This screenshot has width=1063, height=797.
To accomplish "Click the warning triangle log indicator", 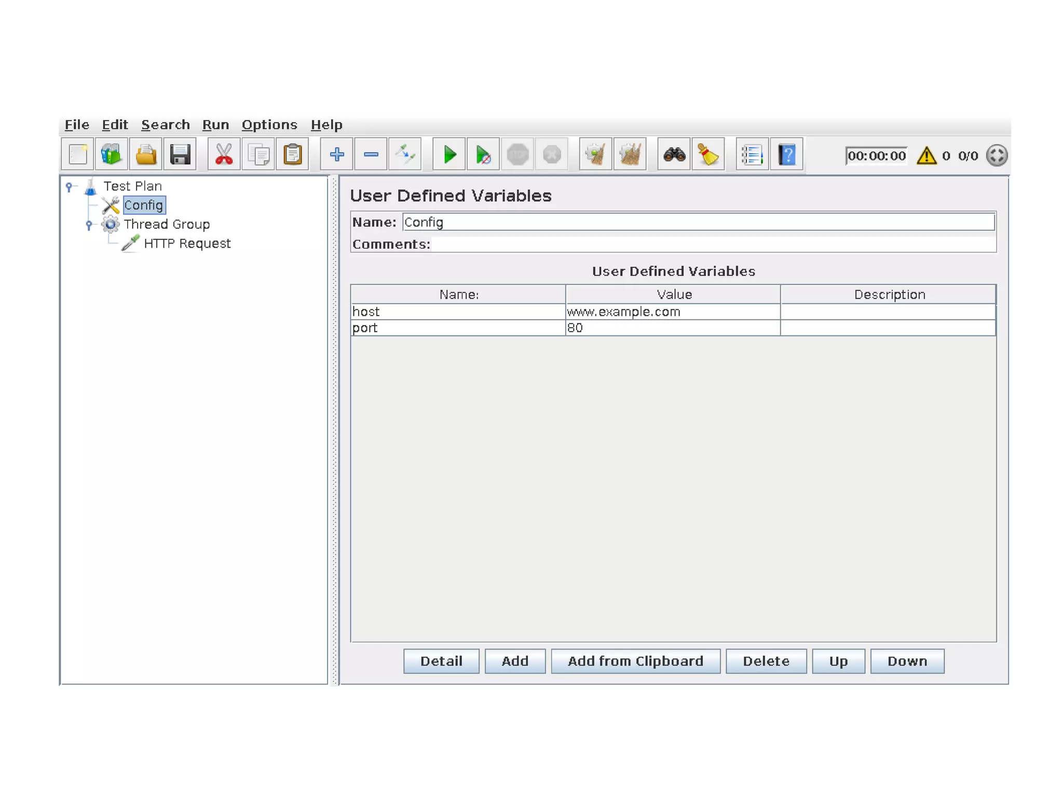I will pos(926,156).
